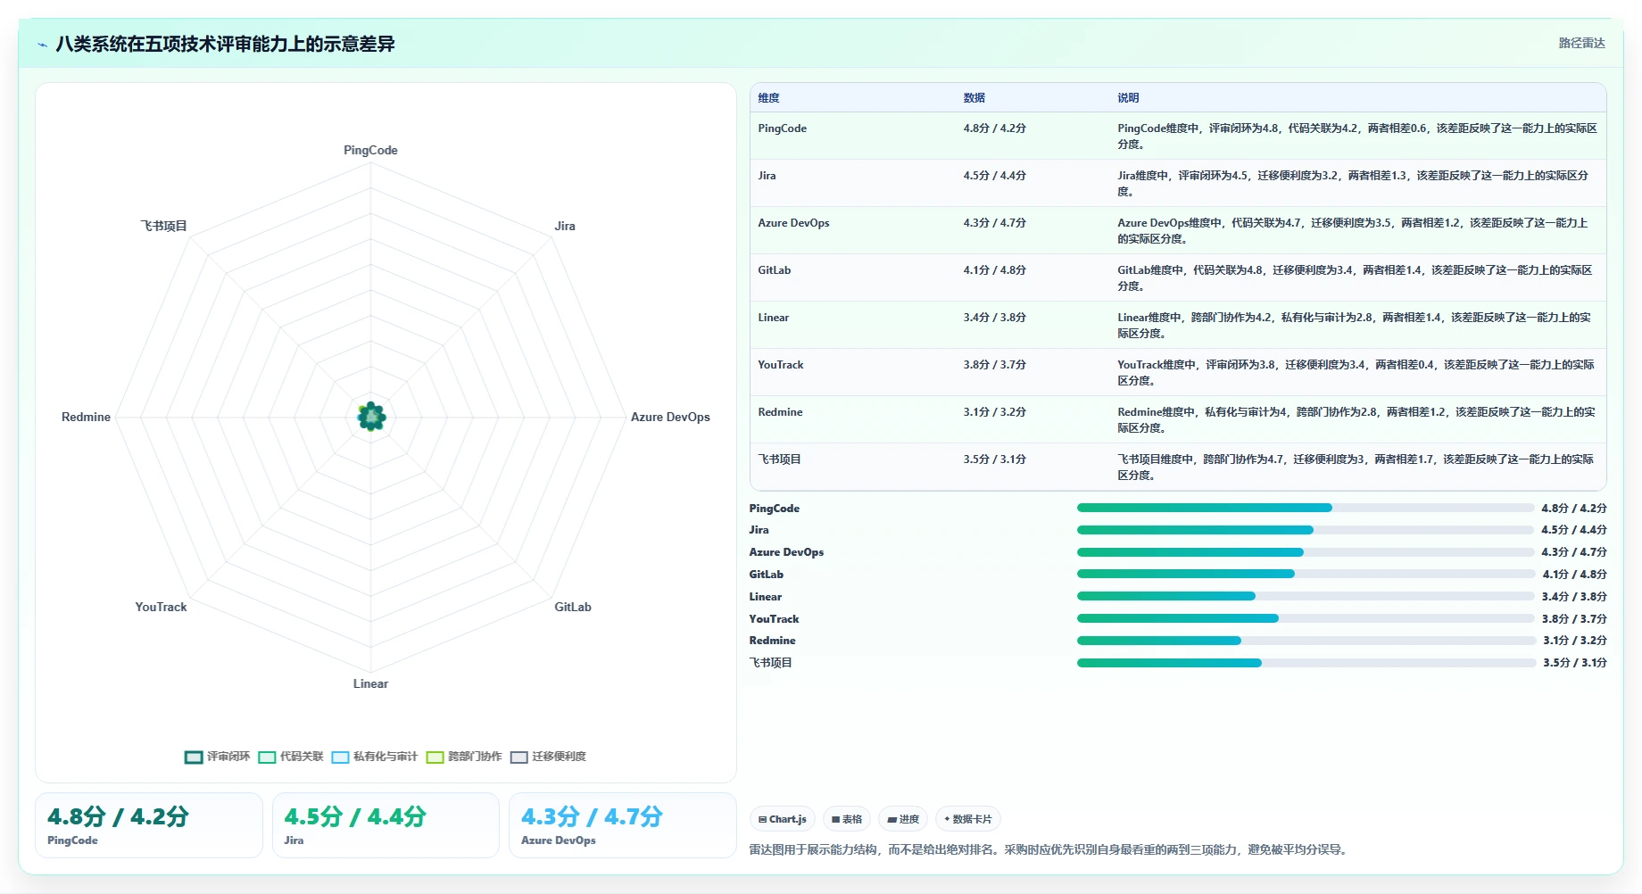Click the YouTrack progress bar
1642x894 pixels.
pyautogui.click(x=1306, y=618)
